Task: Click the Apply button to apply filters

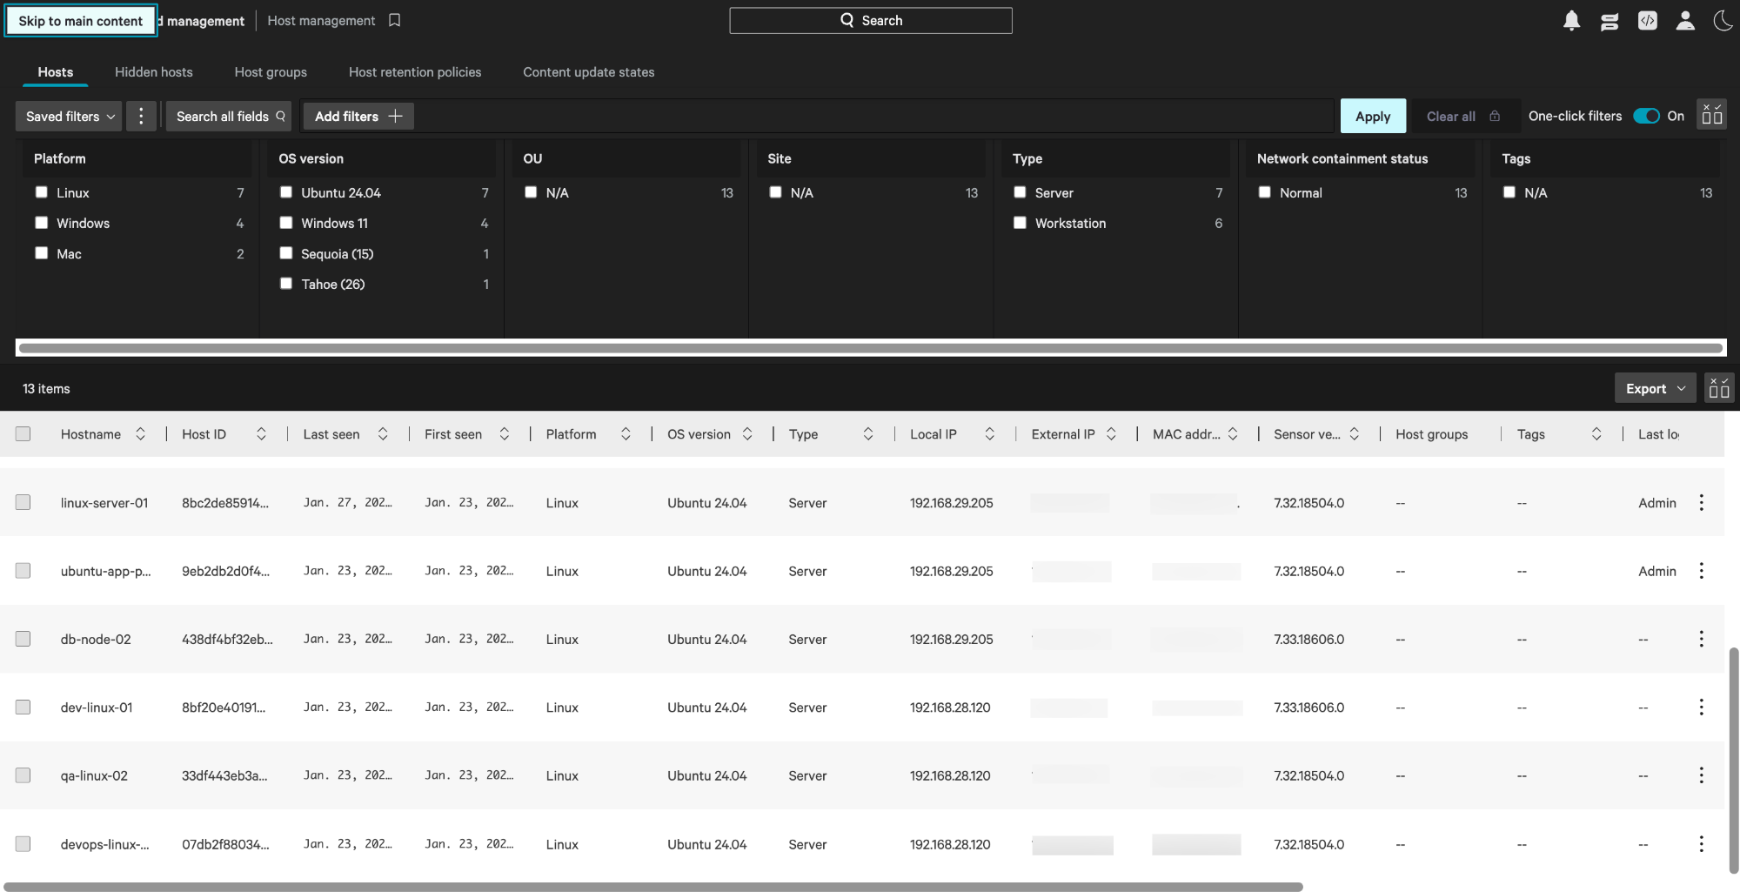Action: click(1373, 116)
